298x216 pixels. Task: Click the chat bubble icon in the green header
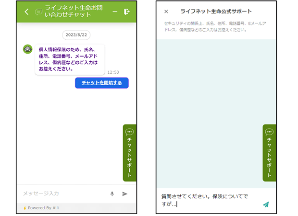pyautogui.click(x=39, y=12)
